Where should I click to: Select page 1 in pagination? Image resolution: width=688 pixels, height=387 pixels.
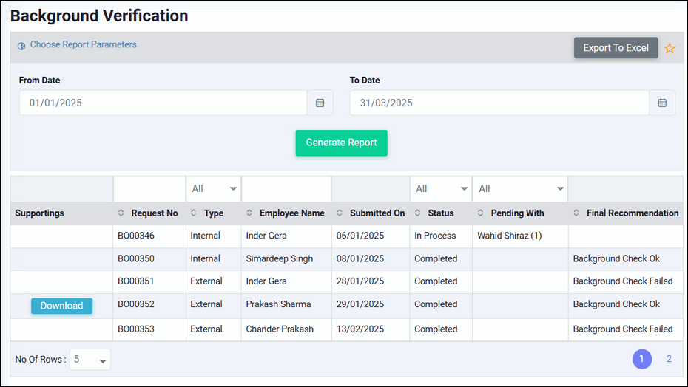(x=641, y=359)
